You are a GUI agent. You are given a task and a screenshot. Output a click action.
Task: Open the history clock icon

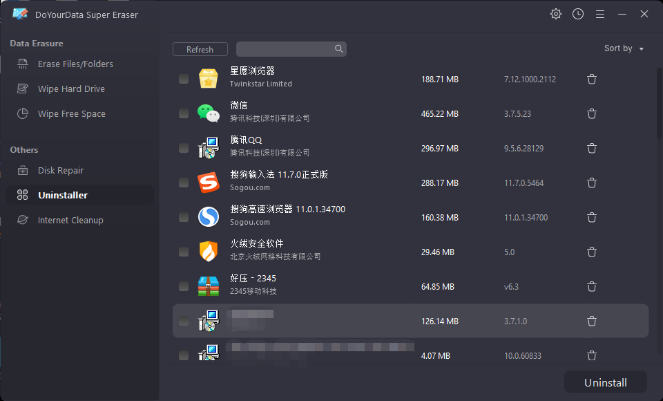578,14
